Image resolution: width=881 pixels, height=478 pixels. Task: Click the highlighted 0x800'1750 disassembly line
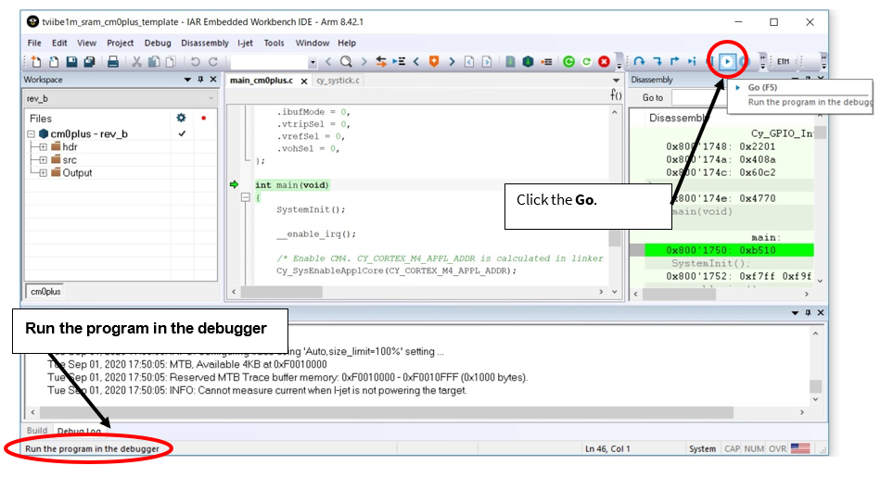(729, 250)
